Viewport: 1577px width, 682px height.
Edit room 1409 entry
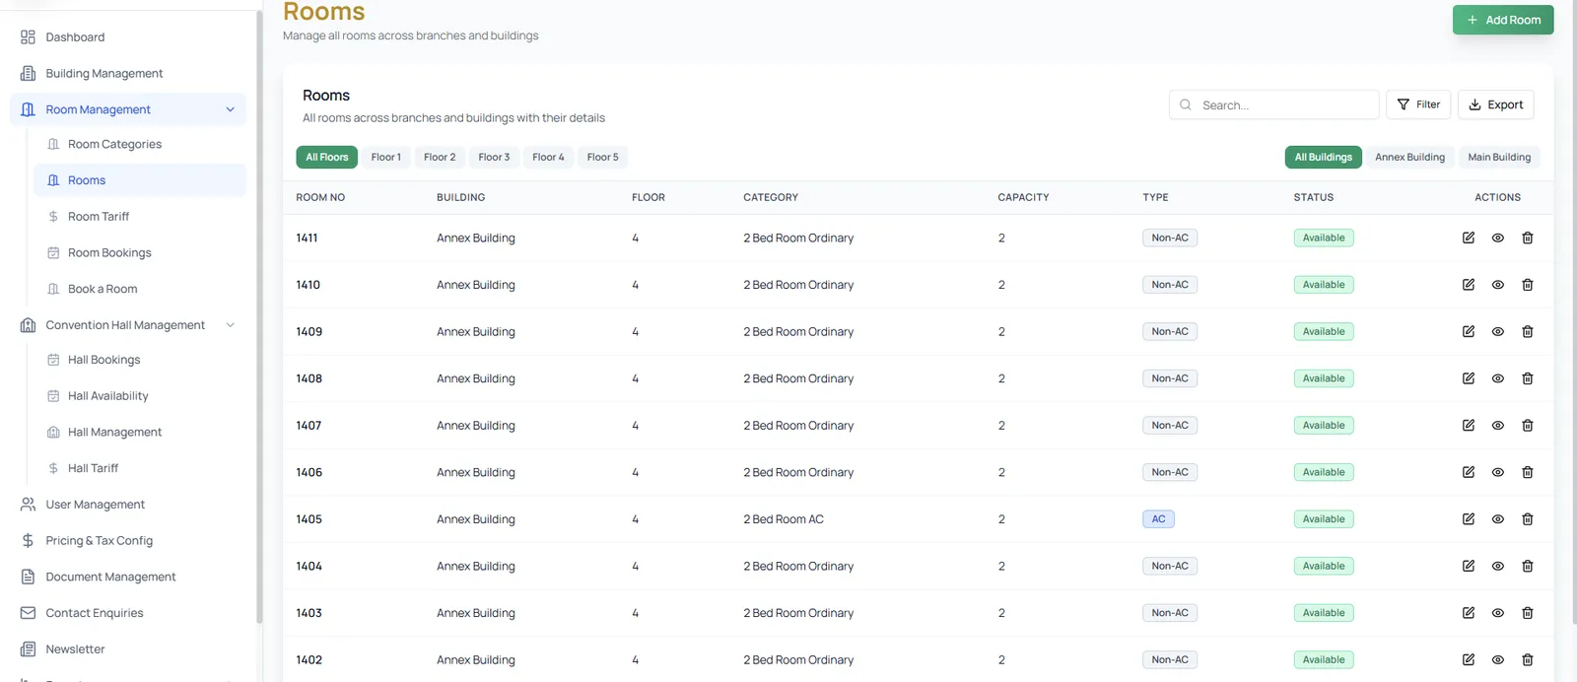pyautogui.click(x=1469, y=331)
